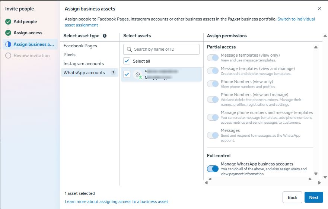The image size is (328, 209).
Task: Turn off Manage WhatsApp business accounts toggle
Action: click(x=213, y=169)
